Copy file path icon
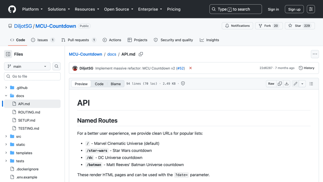Image resolution: width=323 pixels, height=182 pixels. tap(141, 54)
